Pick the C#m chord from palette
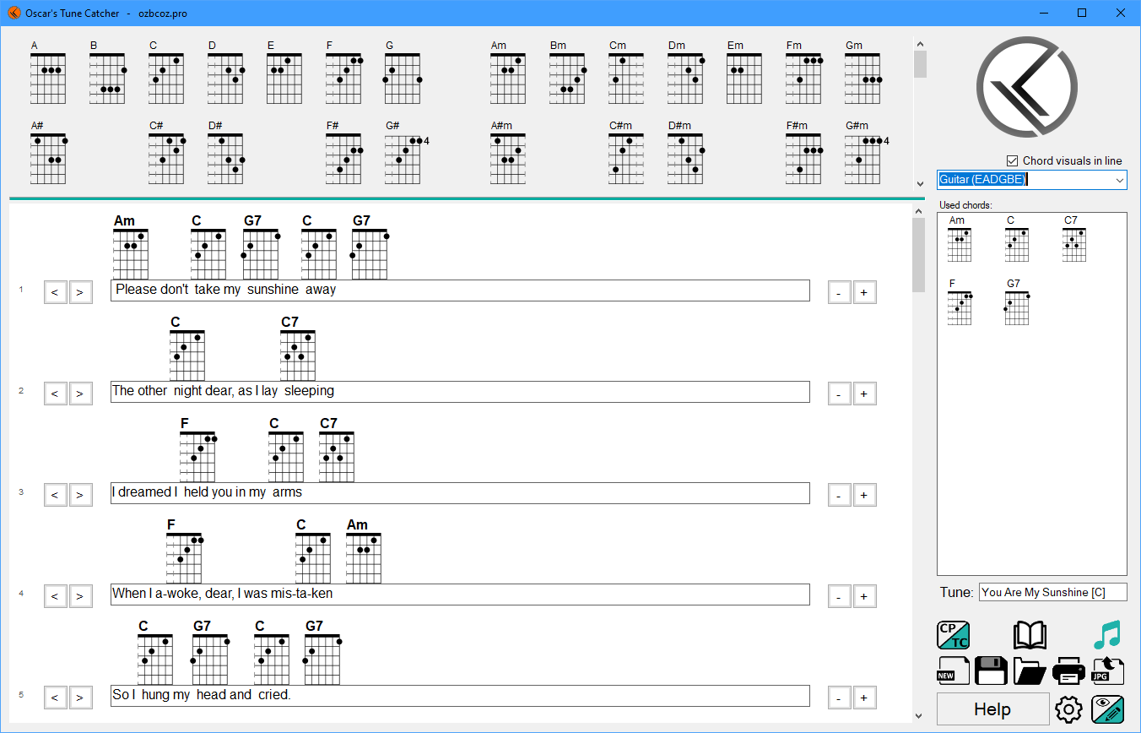This screenshot has width=1141, height=733. click(627, 152)
